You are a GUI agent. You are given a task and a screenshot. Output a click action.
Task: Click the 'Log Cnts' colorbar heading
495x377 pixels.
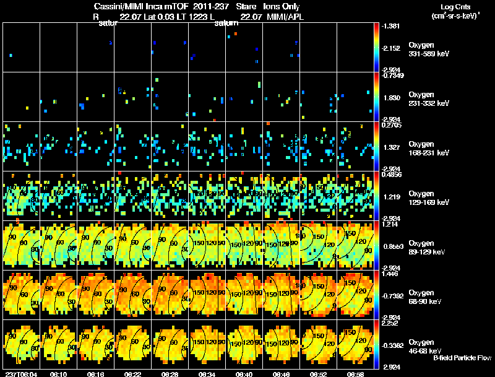(455, 7)
